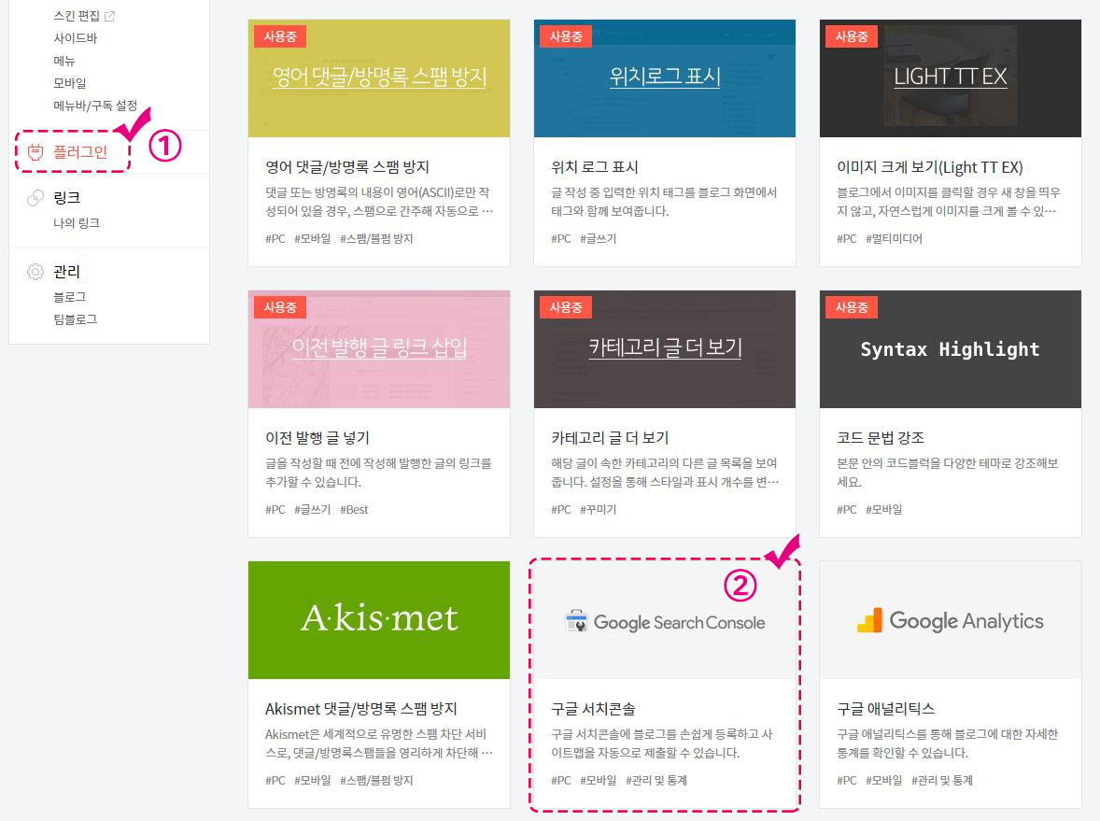Click 구글 서치콘솔 description text
The image size is (1100, 821).
[661, 743]
